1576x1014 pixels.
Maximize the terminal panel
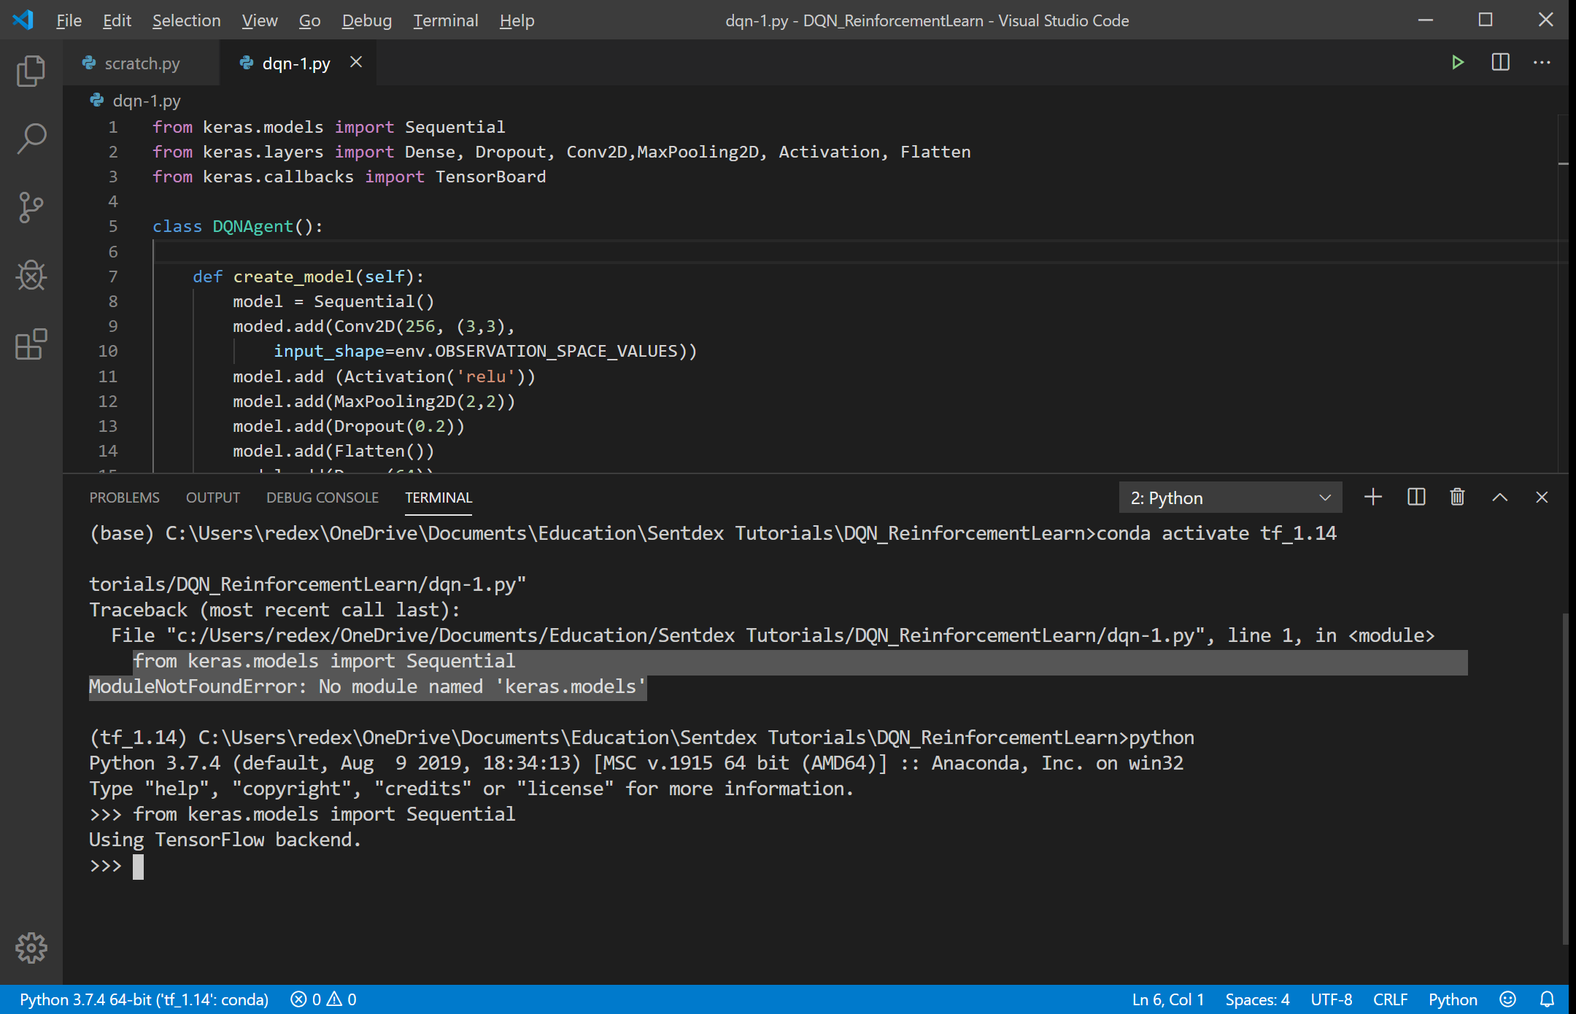tap(1499, 497)
